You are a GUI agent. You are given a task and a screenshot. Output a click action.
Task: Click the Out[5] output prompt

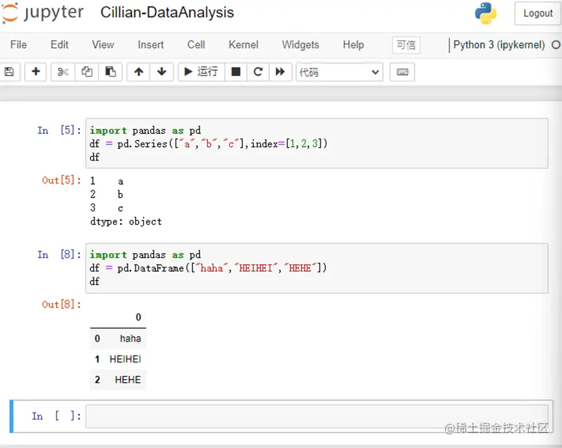(61, 180)
